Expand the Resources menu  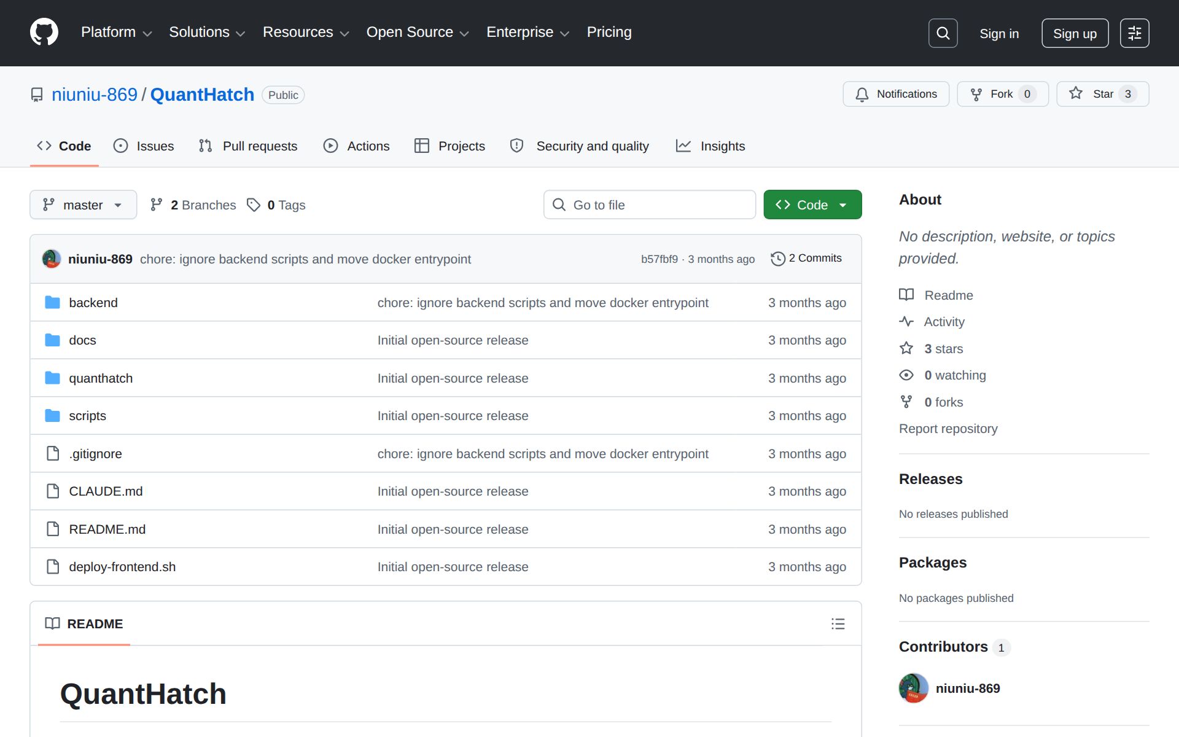pos(306,32)
